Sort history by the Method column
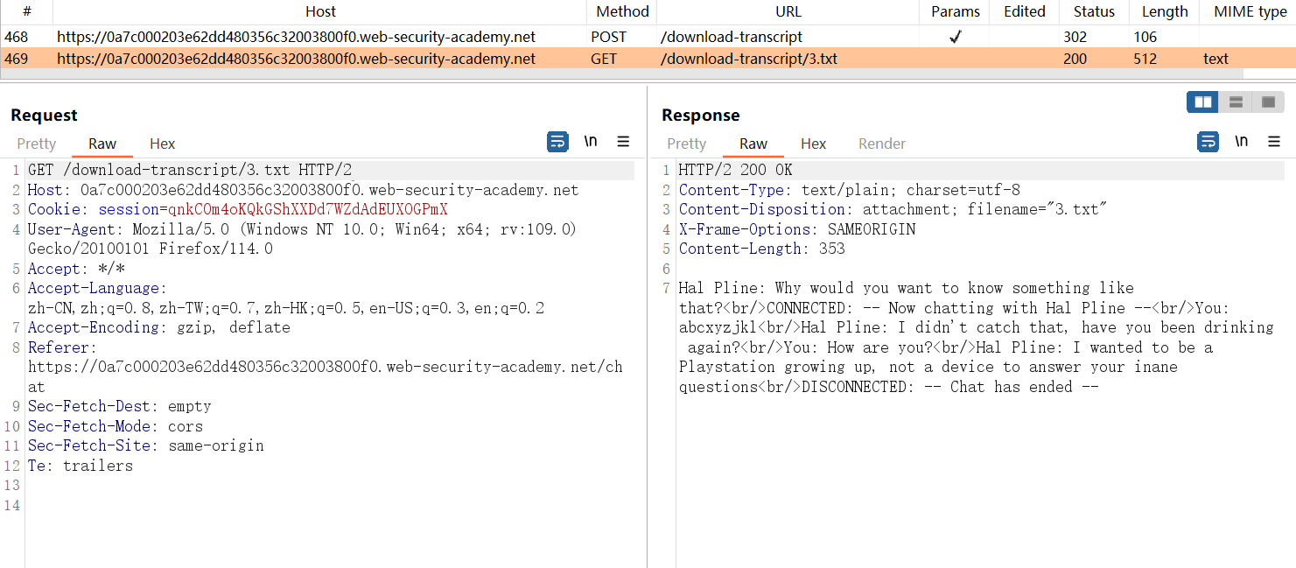 pyautogui.click(x=622, y=11)
